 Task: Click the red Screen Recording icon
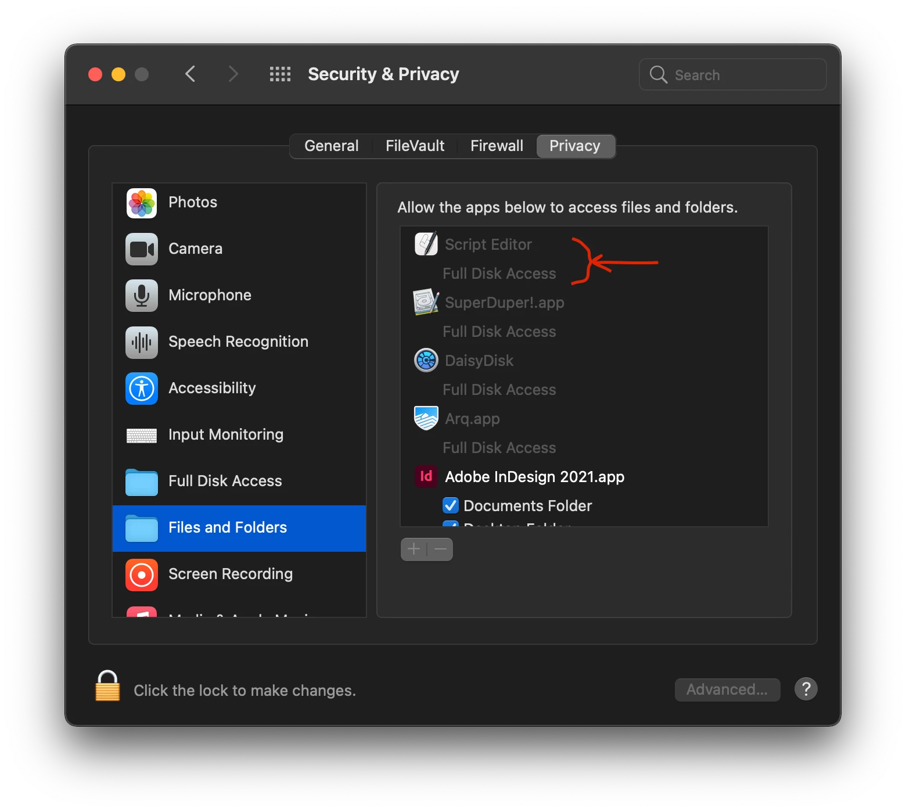coord(142,574)
